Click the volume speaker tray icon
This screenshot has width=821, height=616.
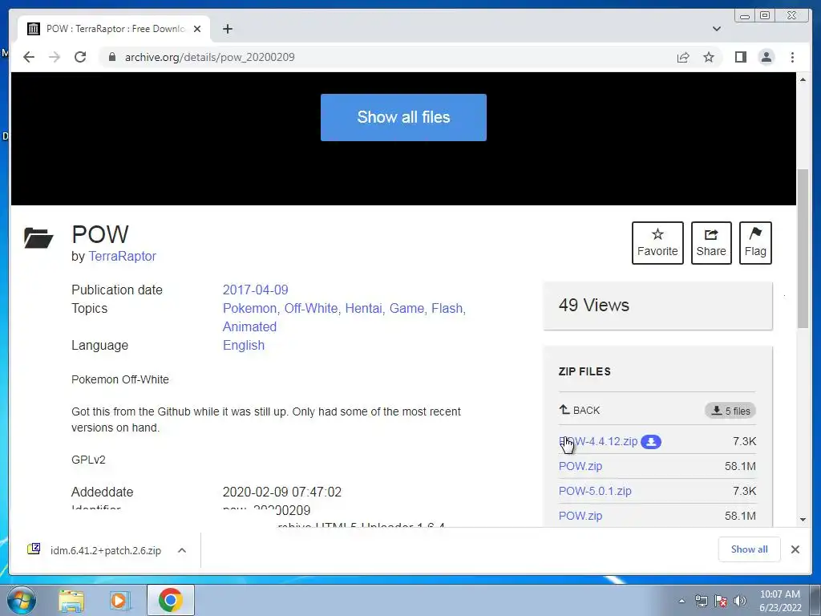740,601
